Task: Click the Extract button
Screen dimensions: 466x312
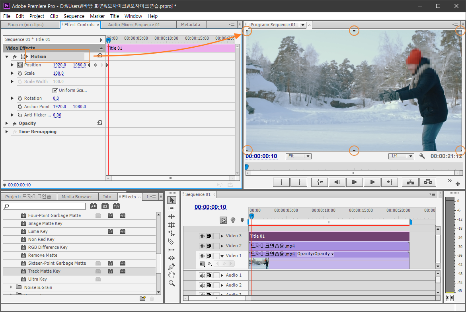Action: pos(428,182)
